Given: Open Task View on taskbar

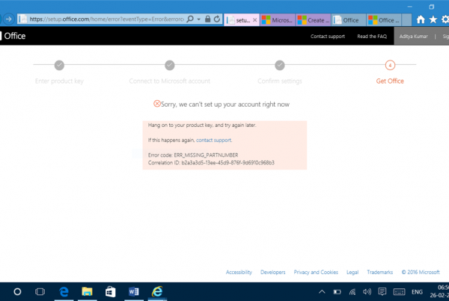Looking at the screenshot, I should point(40,291).
